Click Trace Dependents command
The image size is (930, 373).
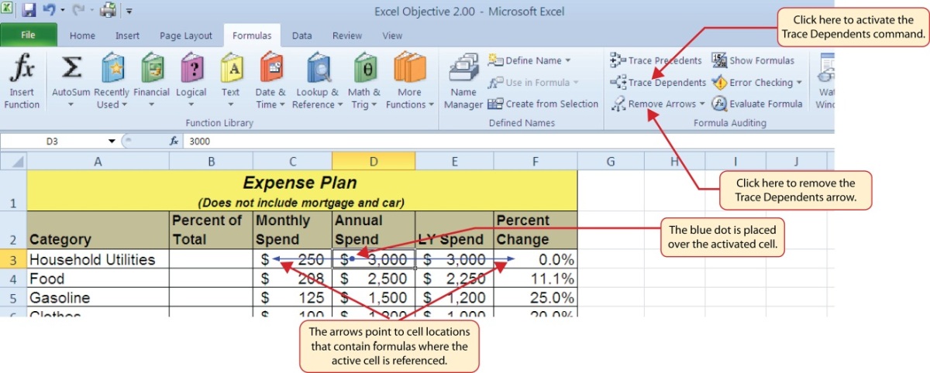tap(657, 82)
